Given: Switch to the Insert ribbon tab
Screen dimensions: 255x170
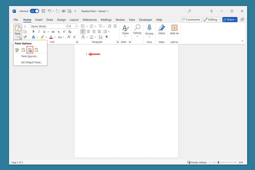Looking at the screenshot, I should tap(39, 20).
